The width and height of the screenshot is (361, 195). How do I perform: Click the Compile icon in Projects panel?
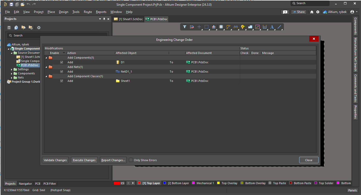point(16,28)
